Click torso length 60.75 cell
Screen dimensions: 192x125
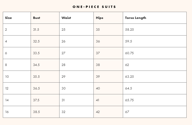click(x=129, y=53)
